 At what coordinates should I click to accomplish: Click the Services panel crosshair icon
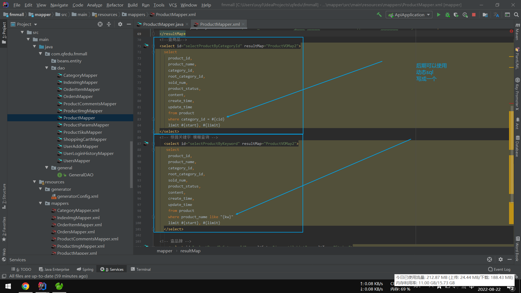(x=490, y=259)
